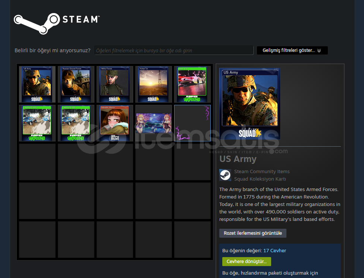The width and height of the screenshot is (364, 278).
Task: Click the US Army item title heading
Action: (x=238, y=159)
